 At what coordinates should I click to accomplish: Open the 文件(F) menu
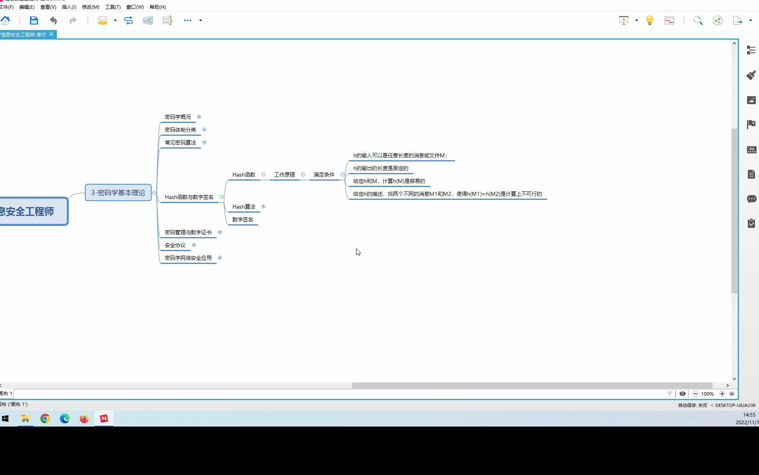click(6, 7)
